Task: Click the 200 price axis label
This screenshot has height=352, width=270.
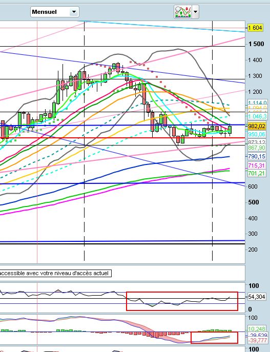Action: [x=253, y=250]
